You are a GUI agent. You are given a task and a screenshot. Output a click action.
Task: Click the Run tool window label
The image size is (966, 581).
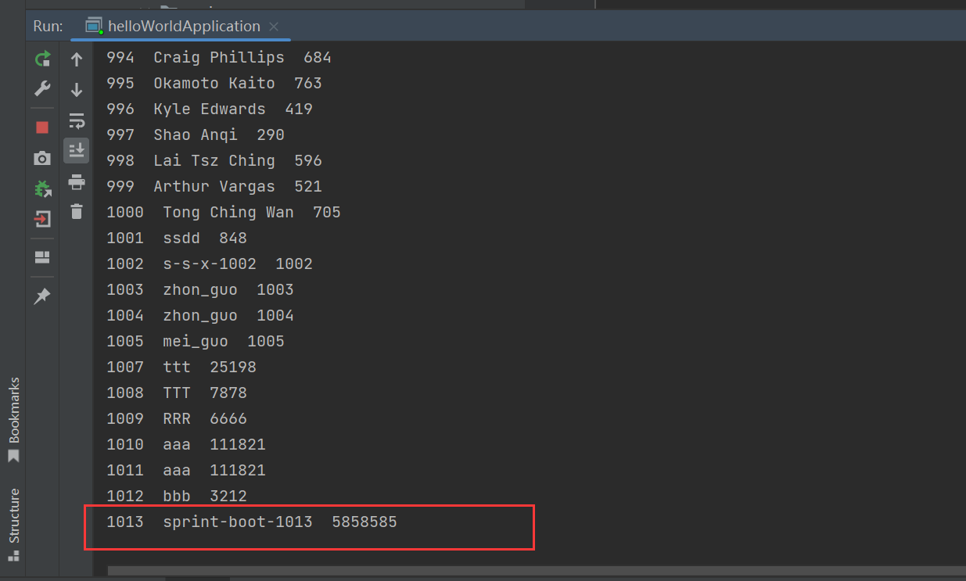[x=48, y=26]
